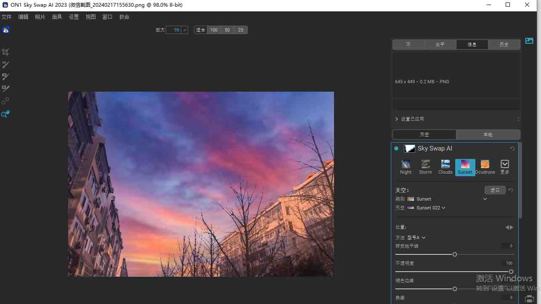Select the zoom and pan view tool
This screenshot has height=304, width=541.
5,114
